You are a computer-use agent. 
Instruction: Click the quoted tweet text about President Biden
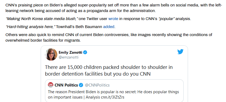(x=114, y=95)
